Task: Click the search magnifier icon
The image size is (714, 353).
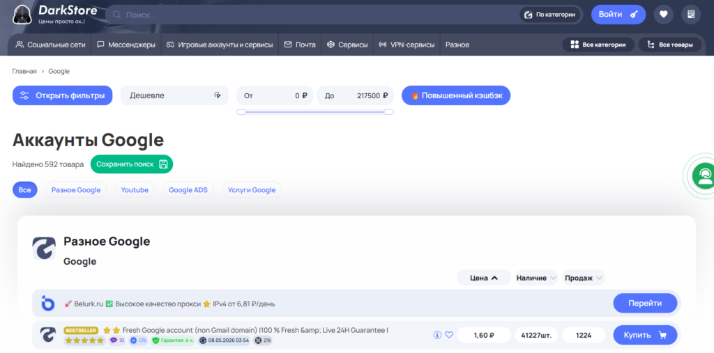Action: tap(117, 15)
